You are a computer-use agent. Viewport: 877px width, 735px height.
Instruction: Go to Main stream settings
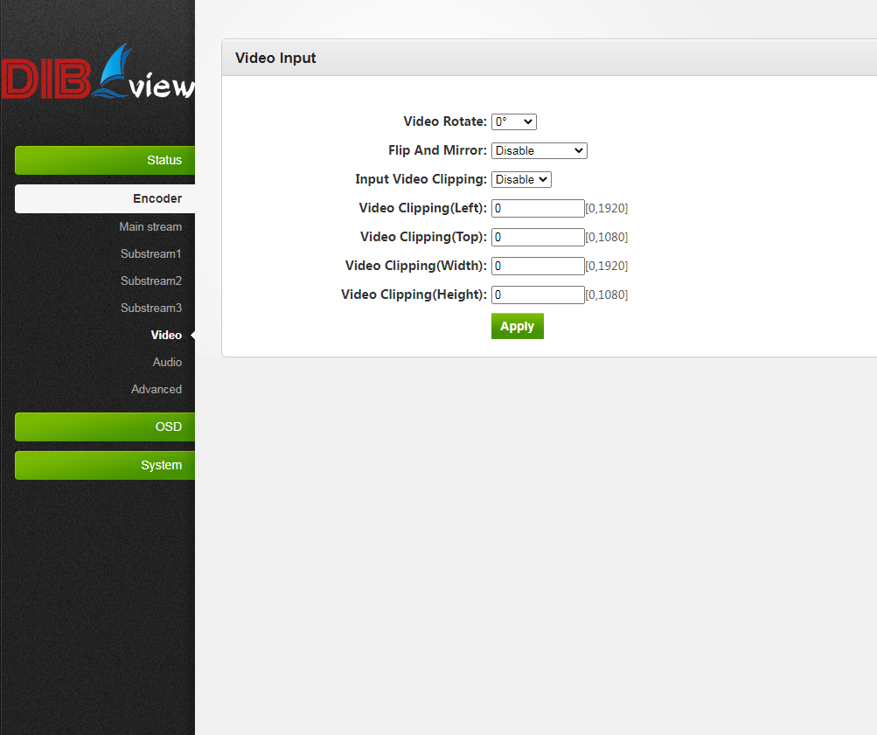[x=150, y=226]
